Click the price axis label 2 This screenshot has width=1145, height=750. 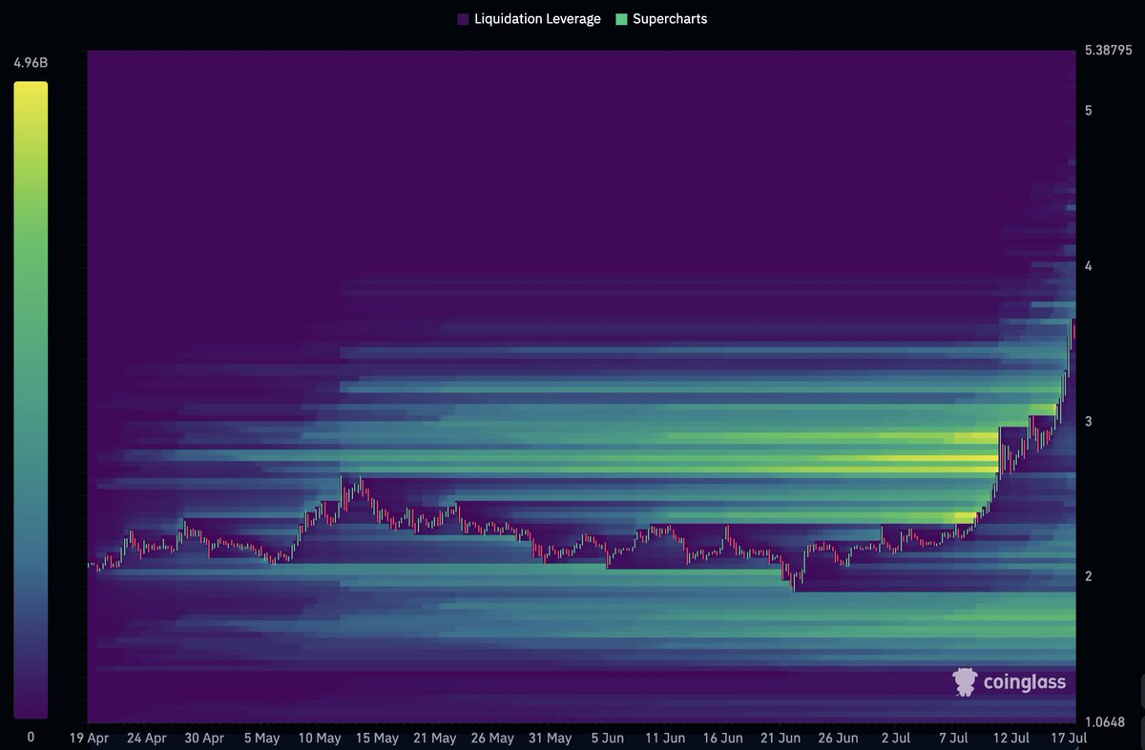tap(1088, 576)
